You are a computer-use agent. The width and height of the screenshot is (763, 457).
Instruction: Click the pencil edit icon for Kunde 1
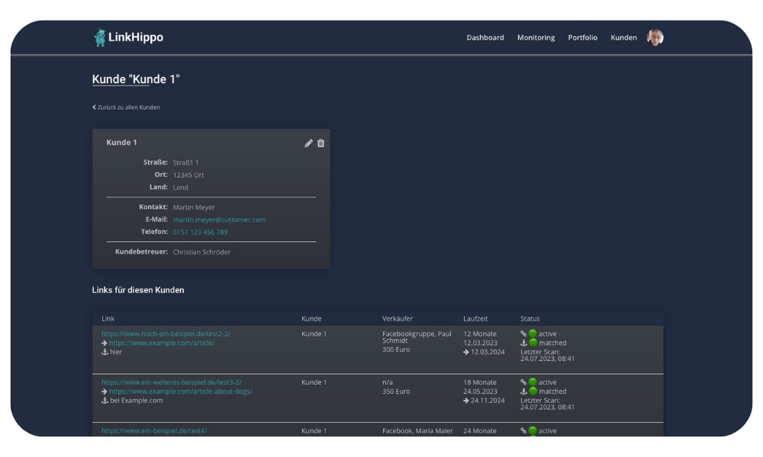[x=308, y=143]
